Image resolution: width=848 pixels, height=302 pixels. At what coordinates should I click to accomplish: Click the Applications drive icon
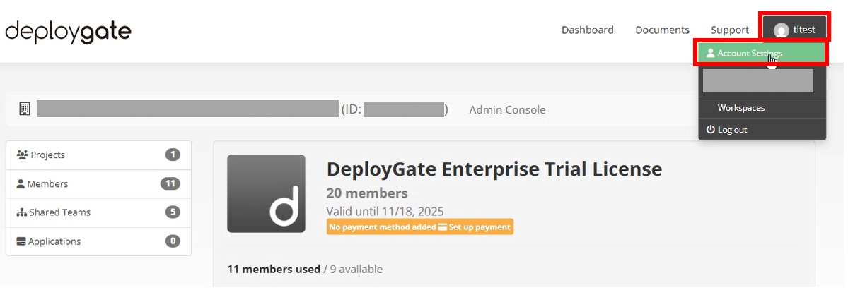click(x=22, y=241)
